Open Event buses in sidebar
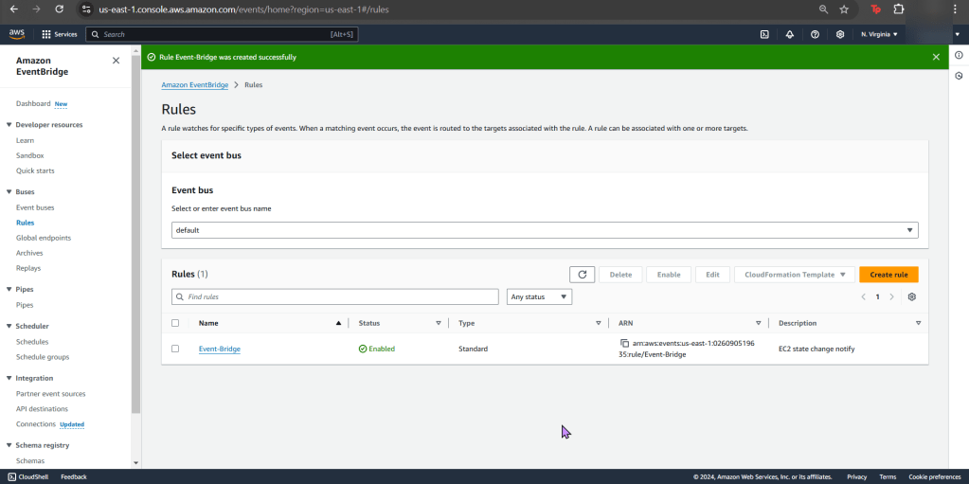This screenshot has width=969, height=484. [35, 207]
